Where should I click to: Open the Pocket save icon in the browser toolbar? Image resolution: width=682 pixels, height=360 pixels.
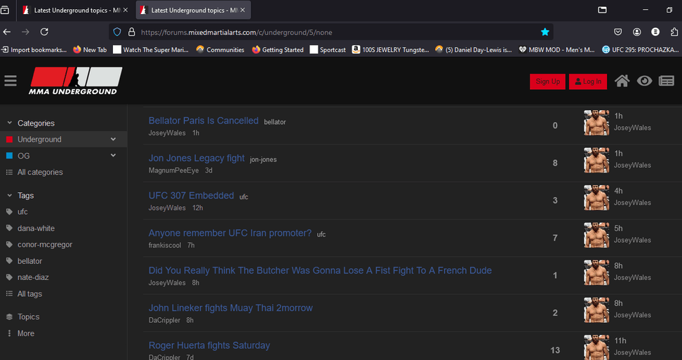point(617,32)
